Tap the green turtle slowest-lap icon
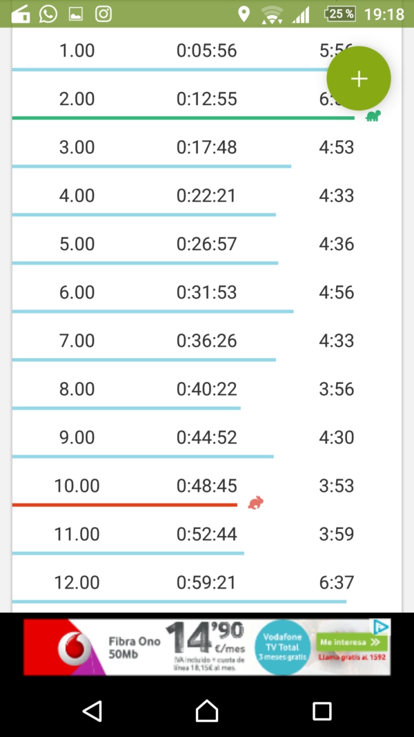414x737 pixels. pos(373,115)
